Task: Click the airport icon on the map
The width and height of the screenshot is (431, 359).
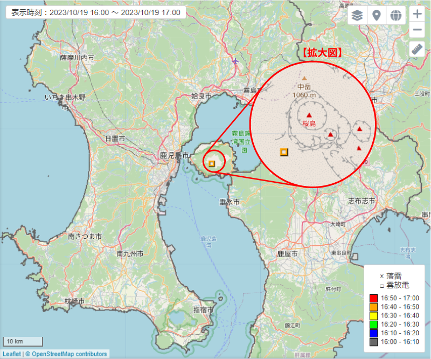Action: click(234, 61)
